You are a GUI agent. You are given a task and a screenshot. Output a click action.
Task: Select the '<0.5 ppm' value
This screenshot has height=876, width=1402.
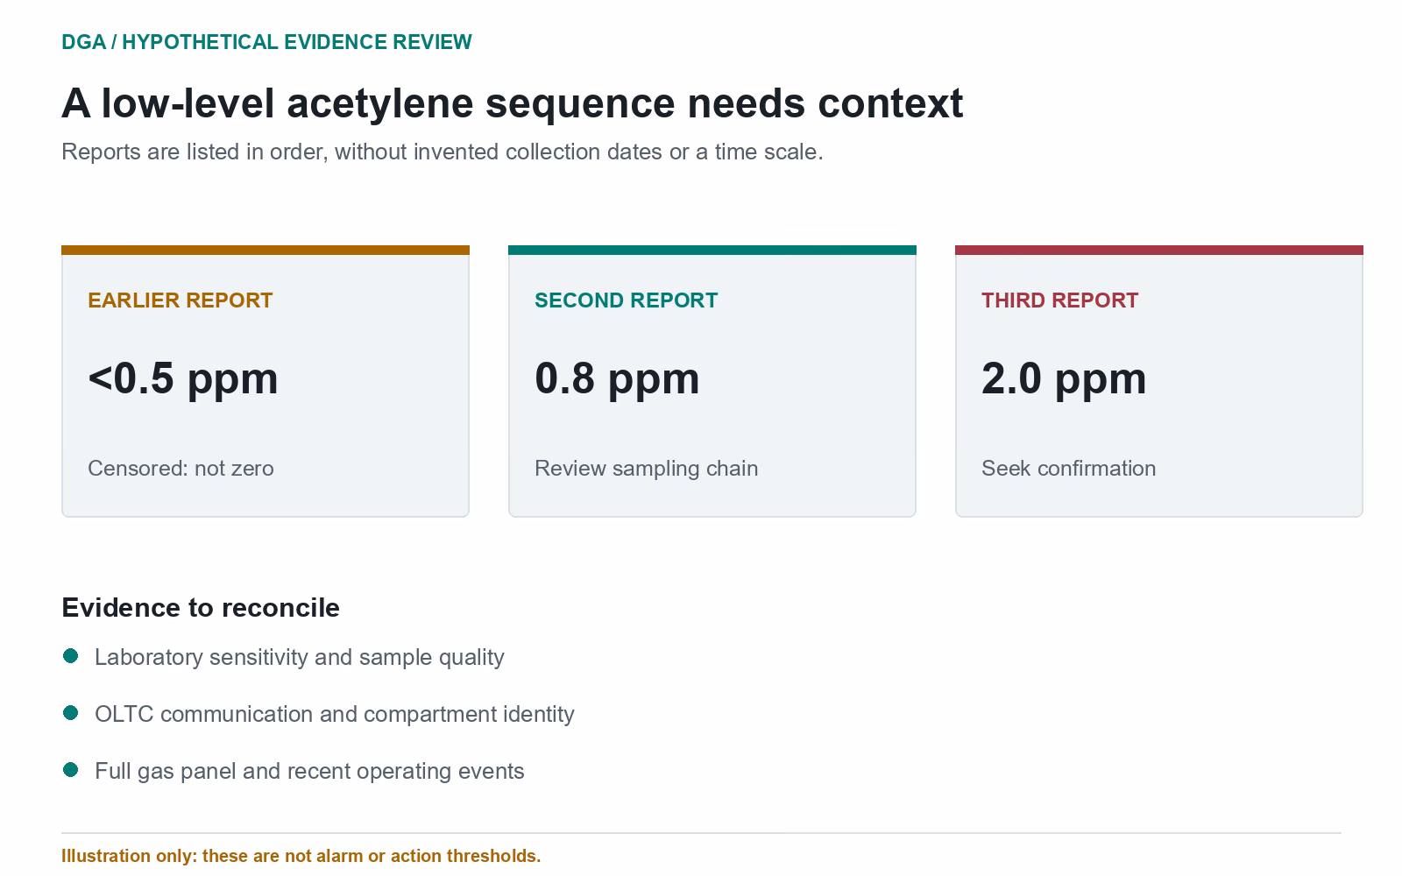183,378
